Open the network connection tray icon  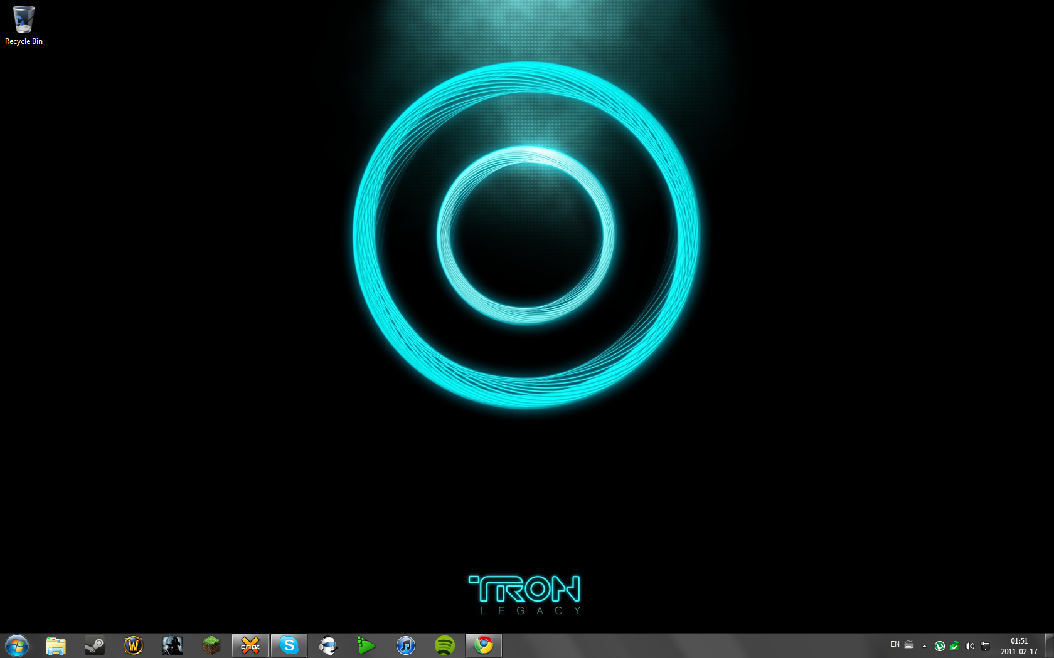(985, 646)
